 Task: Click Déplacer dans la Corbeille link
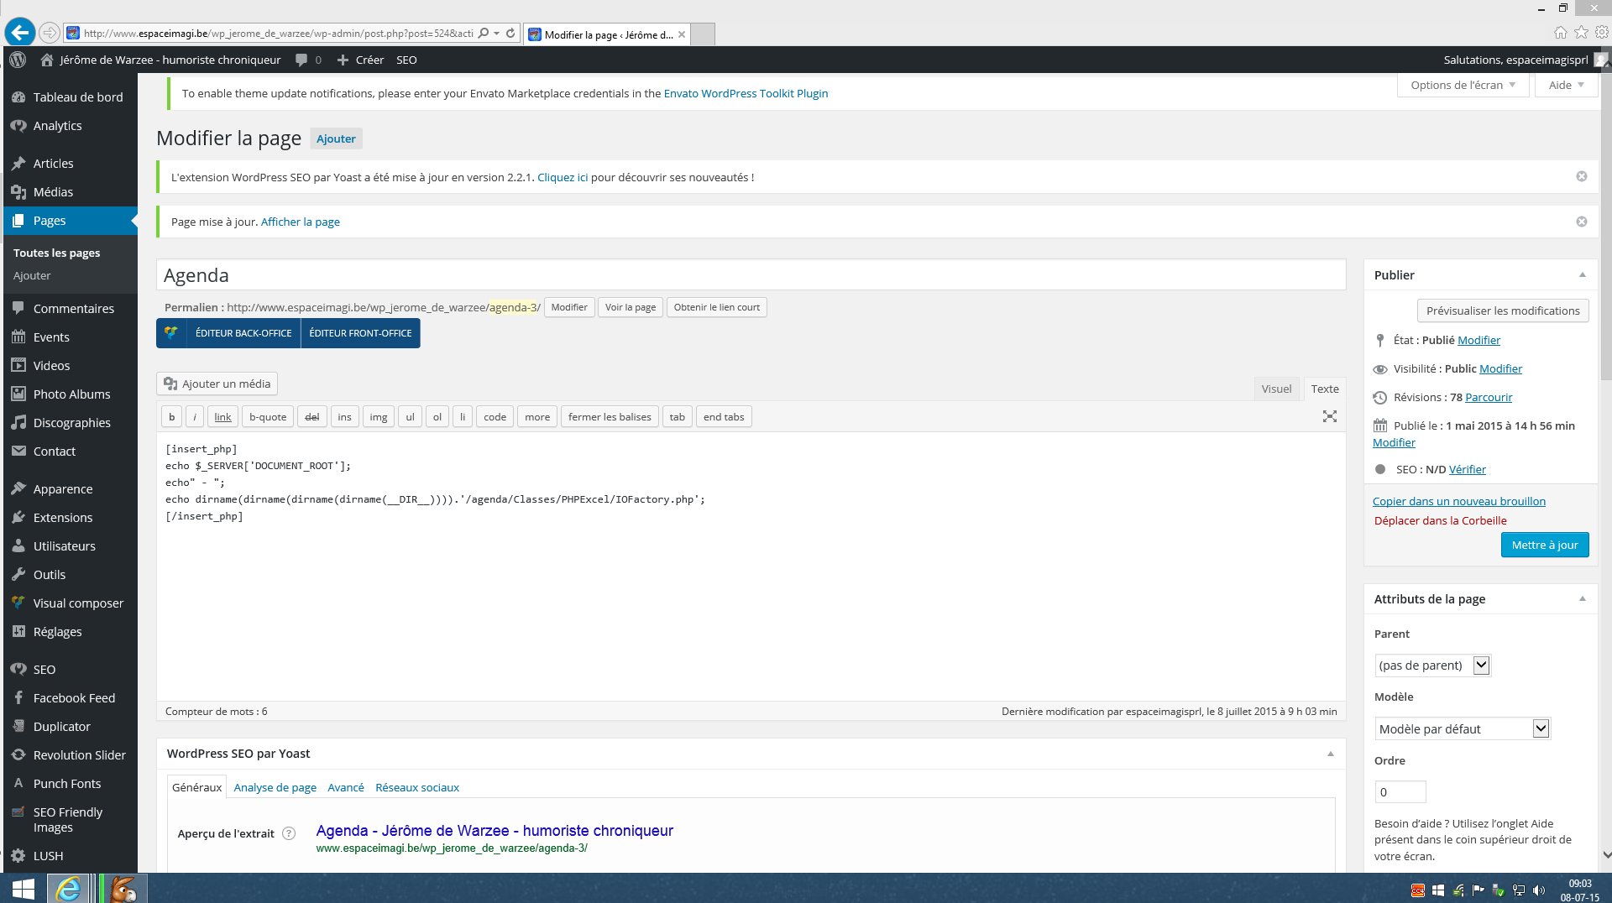coord(1441,520)
